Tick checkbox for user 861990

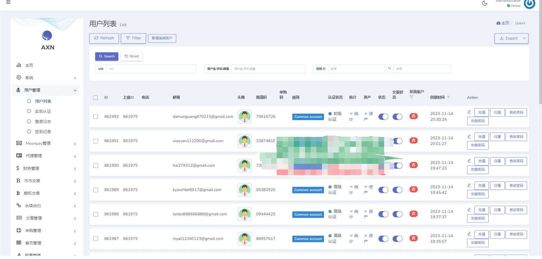[95, 165]
